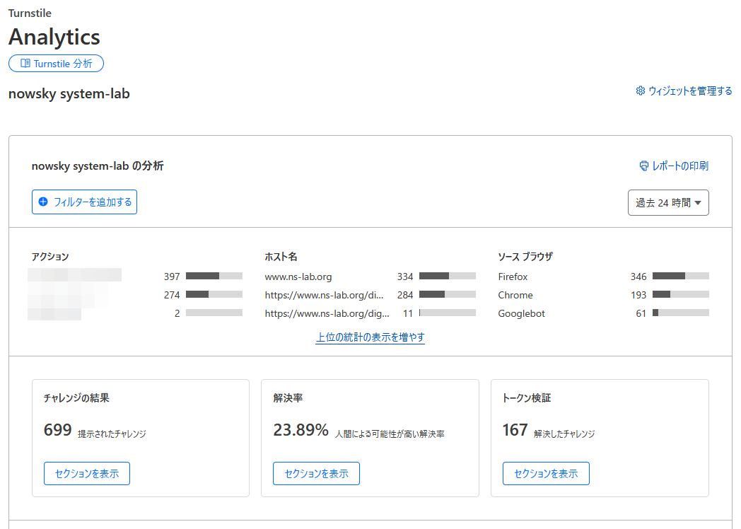Image resolution: width=741 pixels, height=529 pixels.
Task: Click the 23.89% solve rate value
Action: (x=301, y=430)
